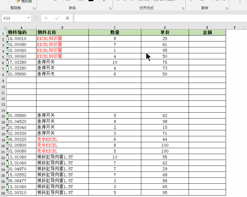Screen dimensions: 247x197
Task: Click the 物料名称 header cell
Action: (62, 33)
